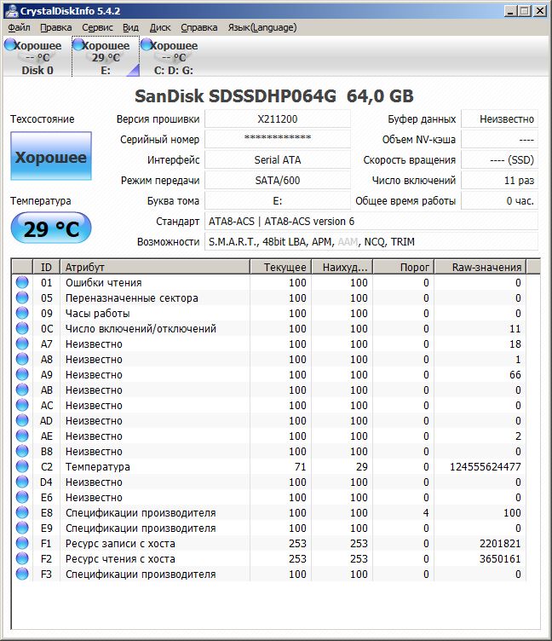Open the Язык(Language) menu
This screenshot has height=641, width=552.
coord(262,27)
